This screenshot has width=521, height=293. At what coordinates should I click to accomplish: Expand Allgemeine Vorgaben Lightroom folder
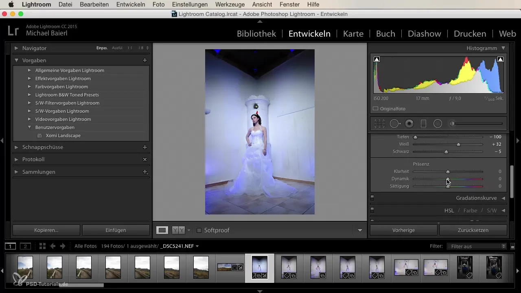29,70
